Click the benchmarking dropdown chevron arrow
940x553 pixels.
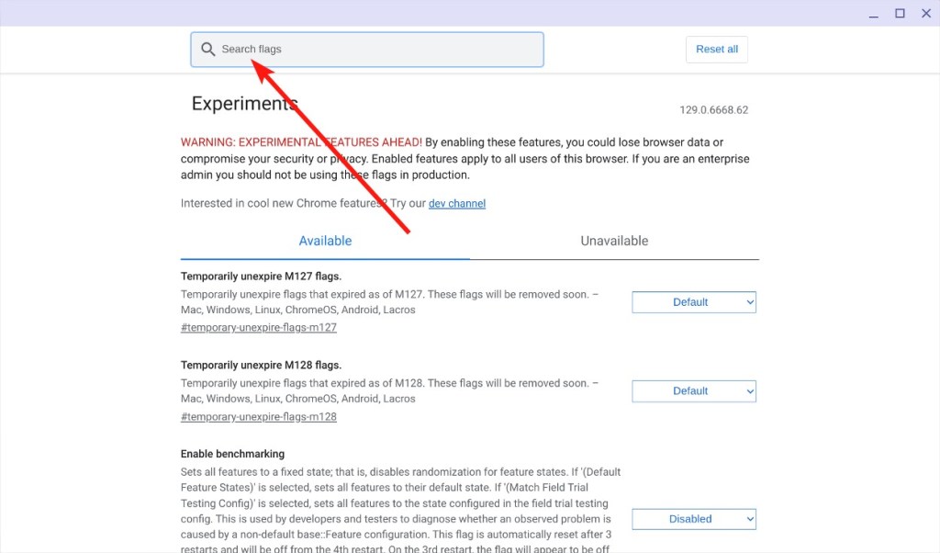(x=749, y=519)
